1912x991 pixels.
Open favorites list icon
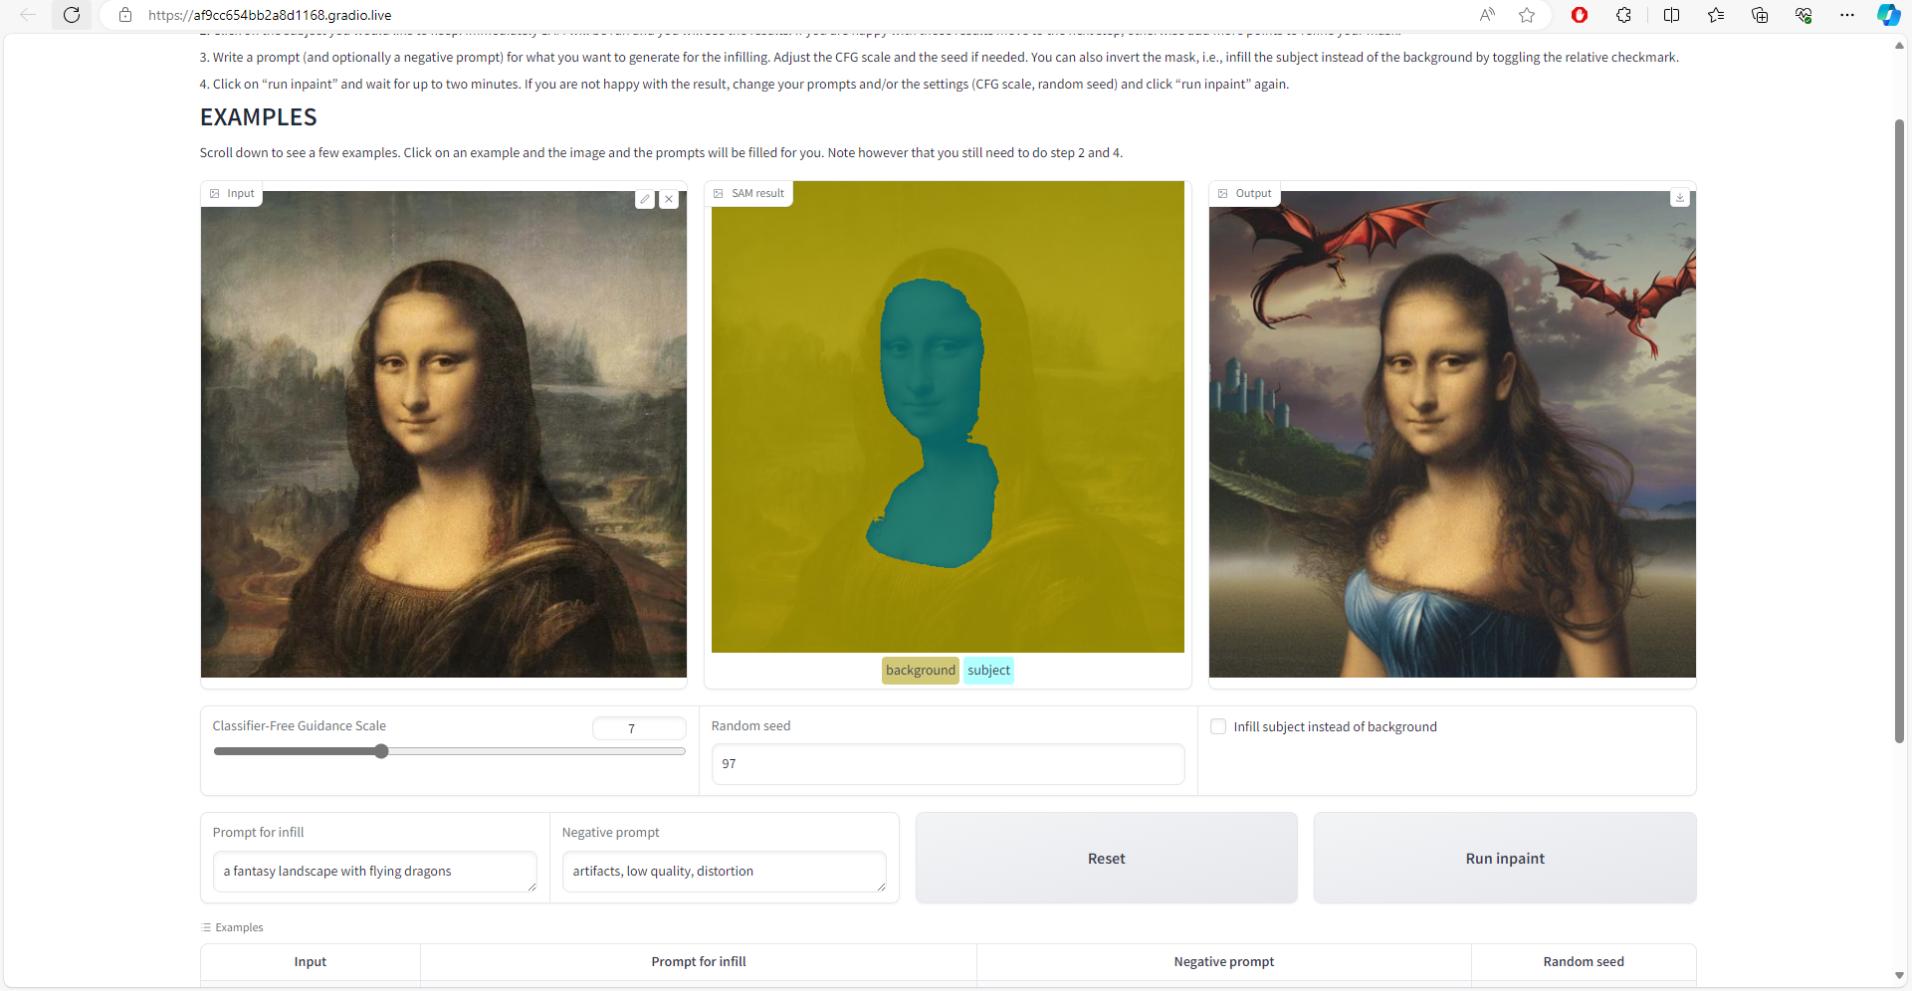click(1716, 15)
